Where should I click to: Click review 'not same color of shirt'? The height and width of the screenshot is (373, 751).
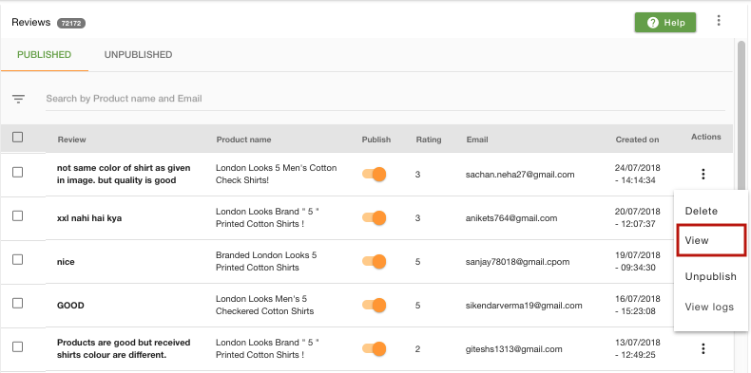[124, 174]
